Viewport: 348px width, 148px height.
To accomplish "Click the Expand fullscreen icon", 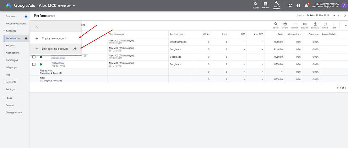I will coord(325,25).
